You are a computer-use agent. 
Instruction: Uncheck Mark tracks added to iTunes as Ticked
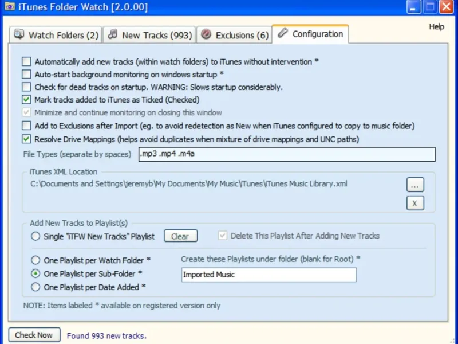(26, 100)
